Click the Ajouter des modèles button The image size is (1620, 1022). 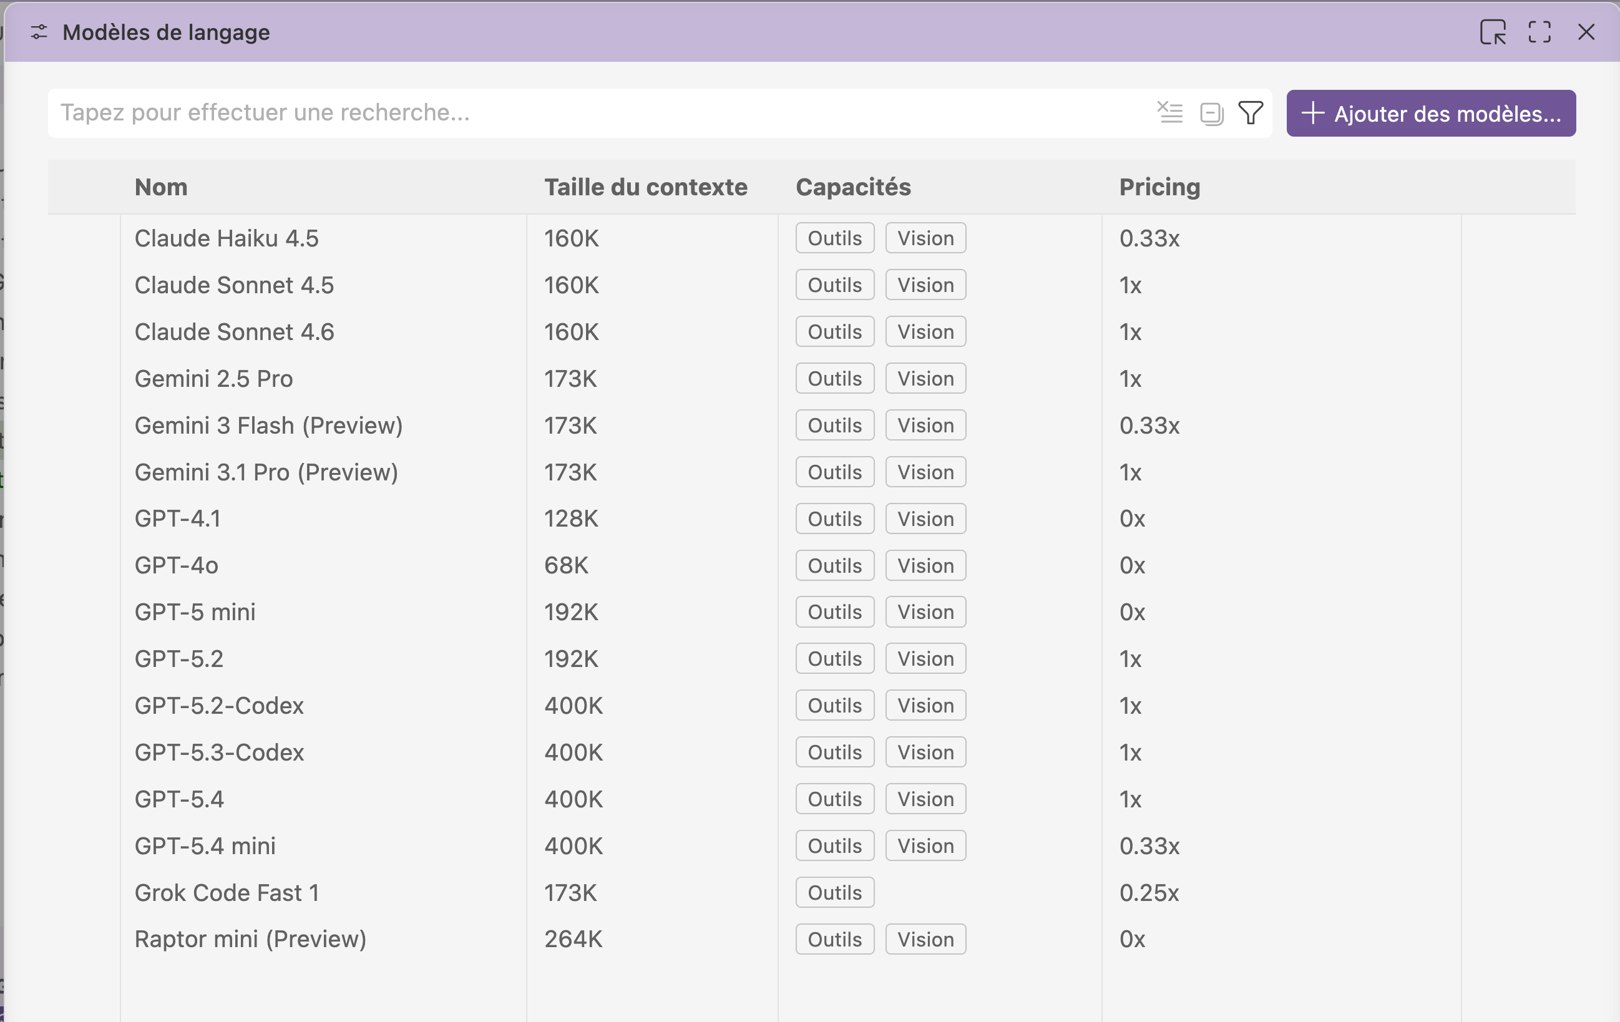point(1431,113)
